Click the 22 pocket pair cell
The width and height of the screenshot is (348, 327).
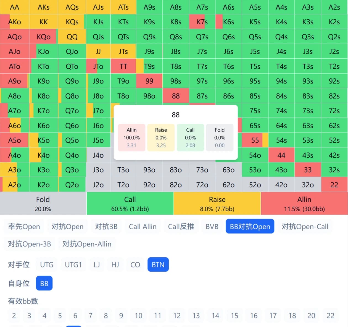point(334,185)
